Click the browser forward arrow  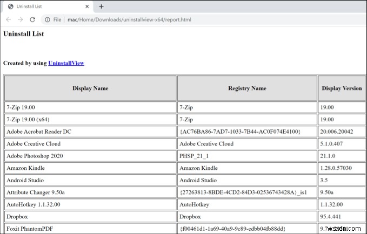(21, 19)
